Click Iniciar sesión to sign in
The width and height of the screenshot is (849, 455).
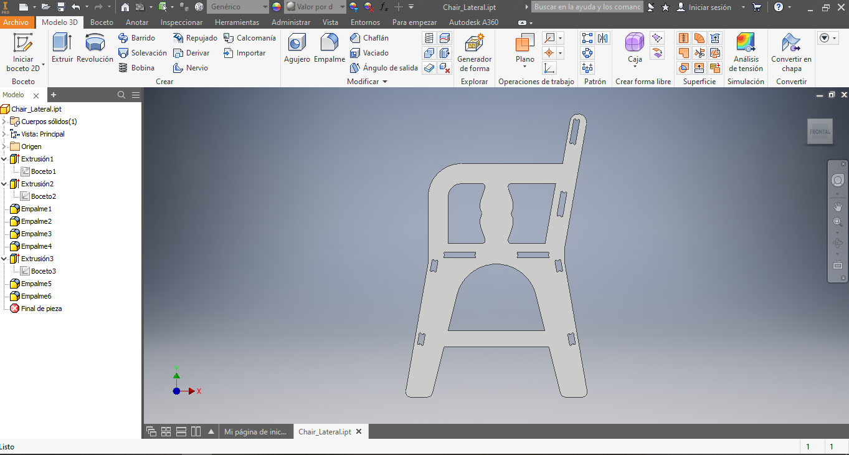click(709, 7)
